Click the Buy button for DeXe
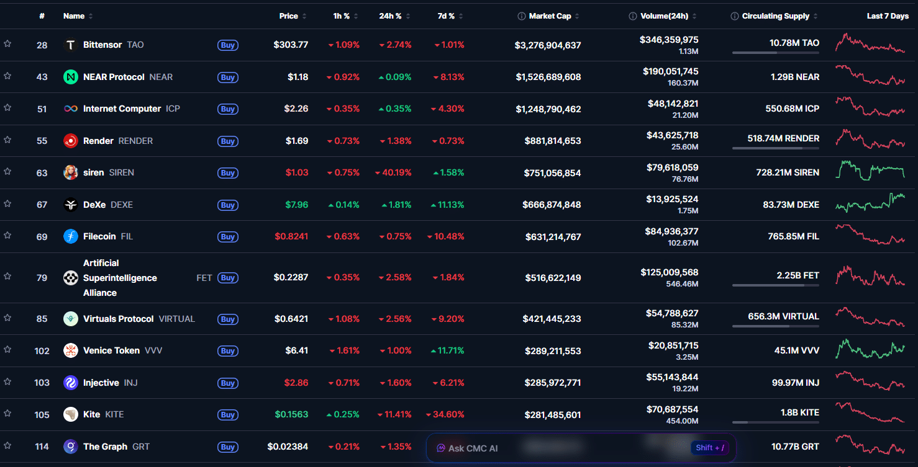 [x=228, y=205]
